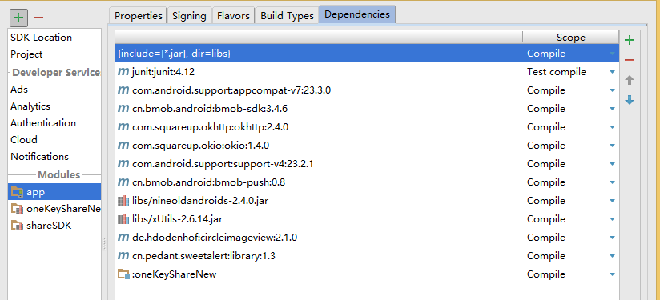The image size is (660, 300).
Task: Click the oneKeyShareNew module library icon
Action: tap(18, 209)
